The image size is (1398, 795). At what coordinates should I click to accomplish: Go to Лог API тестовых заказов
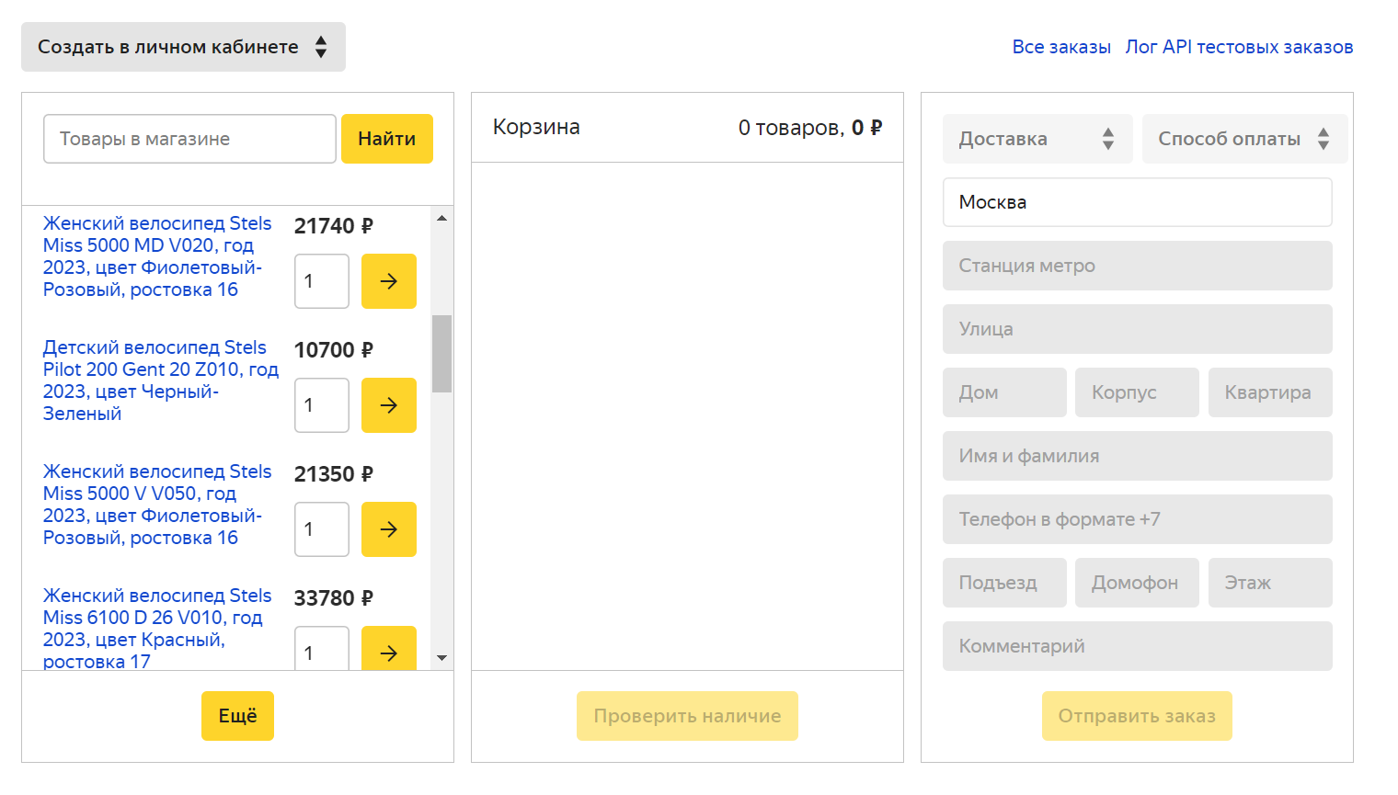click(x=1238, y=47)
